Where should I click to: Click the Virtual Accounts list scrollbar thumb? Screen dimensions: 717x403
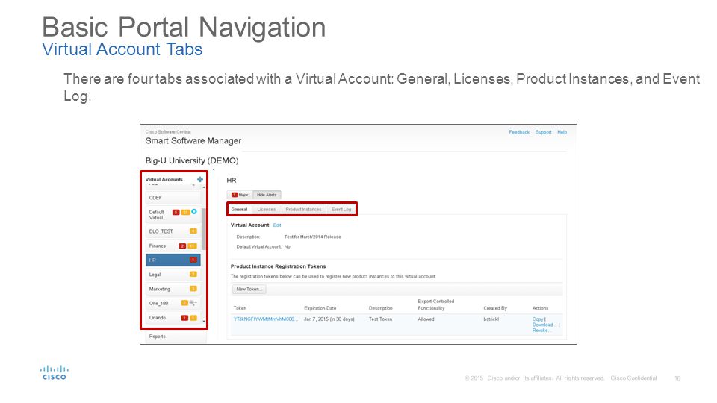203,229
